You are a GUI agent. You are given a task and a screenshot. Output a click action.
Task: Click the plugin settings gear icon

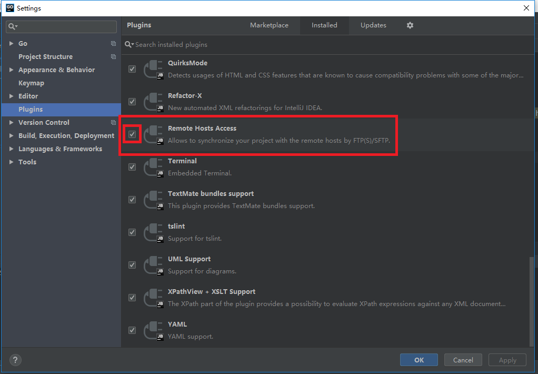click(410, 25)
